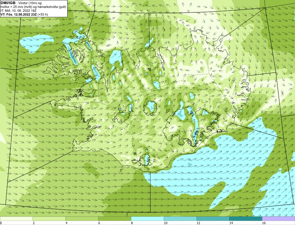
Task: Click the 2–4 m/s light green legend swatch
Action: 49,219
